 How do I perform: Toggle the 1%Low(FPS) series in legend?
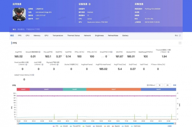[75, 126]
